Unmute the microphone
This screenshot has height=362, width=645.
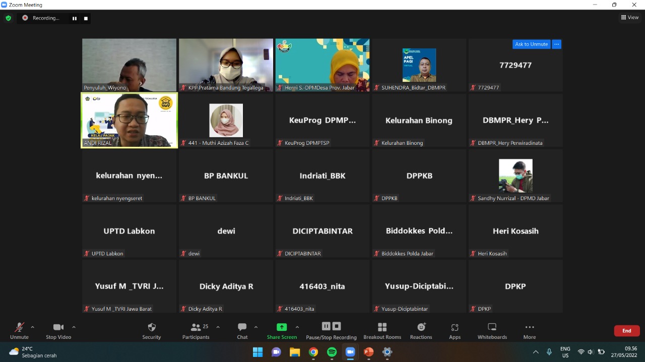point(19,330)
